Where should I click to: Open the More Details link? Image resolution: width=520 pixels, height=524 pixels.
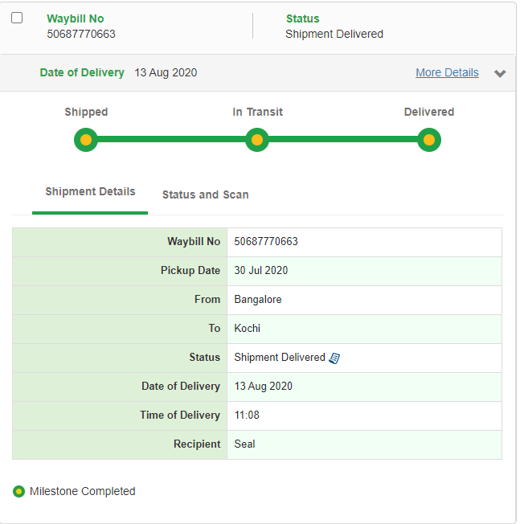(447, 72)
